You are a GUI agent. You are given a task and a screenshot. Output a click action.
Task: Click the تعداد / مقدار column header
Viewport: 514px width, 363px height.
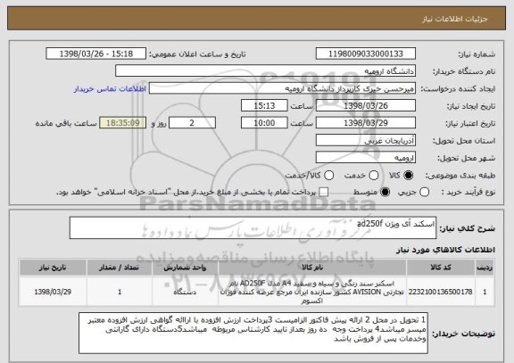click(120, 268)
